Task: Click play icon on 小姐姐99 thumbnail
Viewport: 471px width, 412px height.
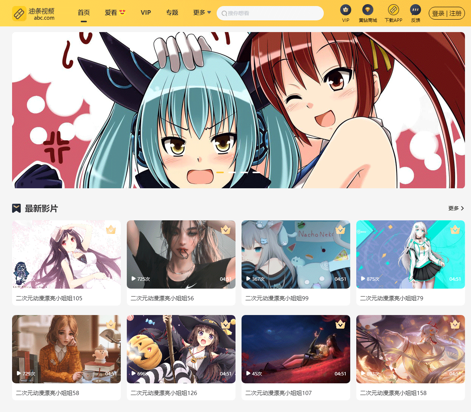Action: click(248, 279)
